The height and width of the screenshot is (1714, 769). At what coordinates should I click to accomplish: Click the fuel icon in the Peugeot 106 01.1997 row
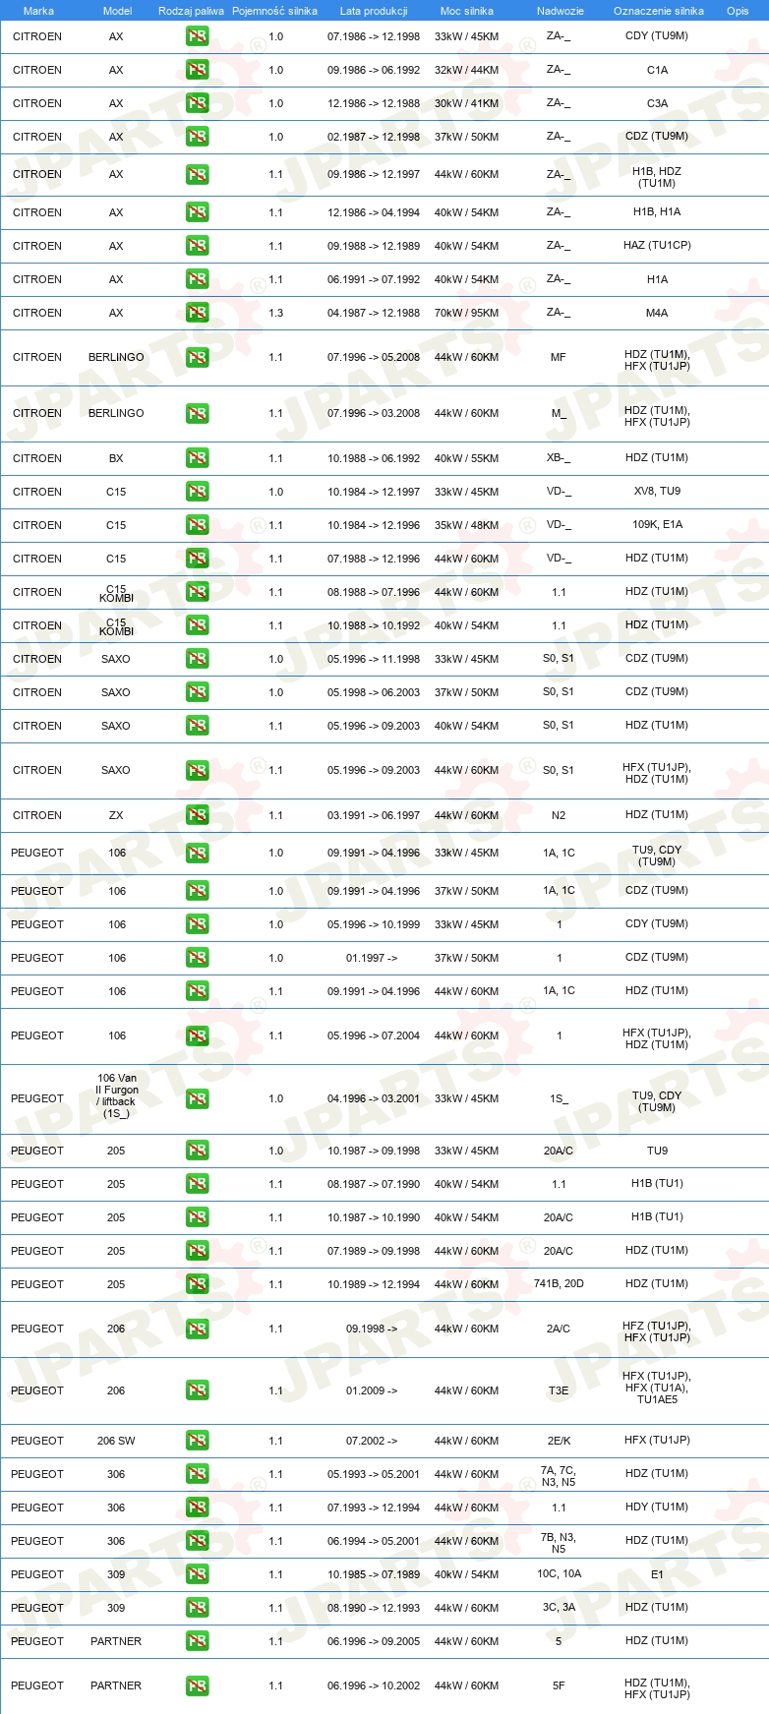[197, 958]
